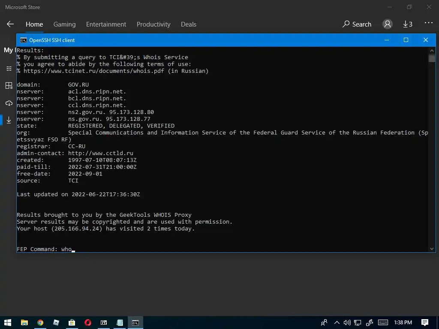This screenshot has height=329, width=439.
Task: Minimize the OpenSSH SSH client window
Action: [387, 40]
